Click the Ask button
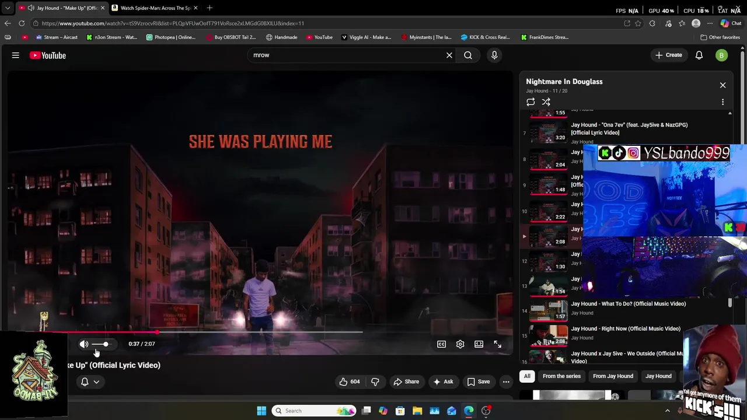747x420 pixels. click(x=443, y=381)
